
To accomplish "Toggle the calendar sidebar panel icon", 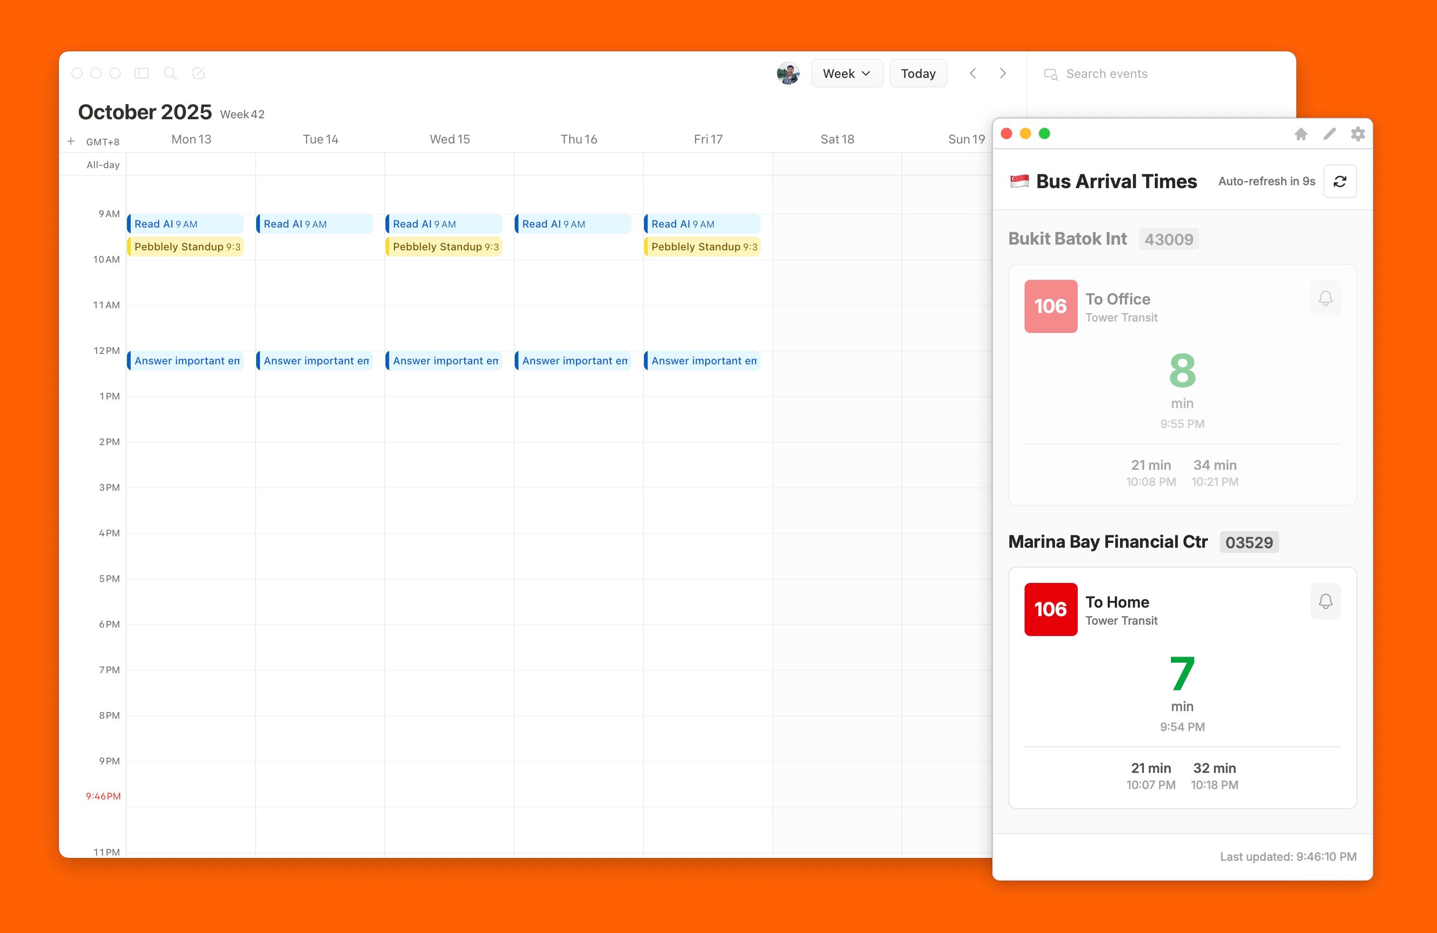I will [x=141, y=73].
